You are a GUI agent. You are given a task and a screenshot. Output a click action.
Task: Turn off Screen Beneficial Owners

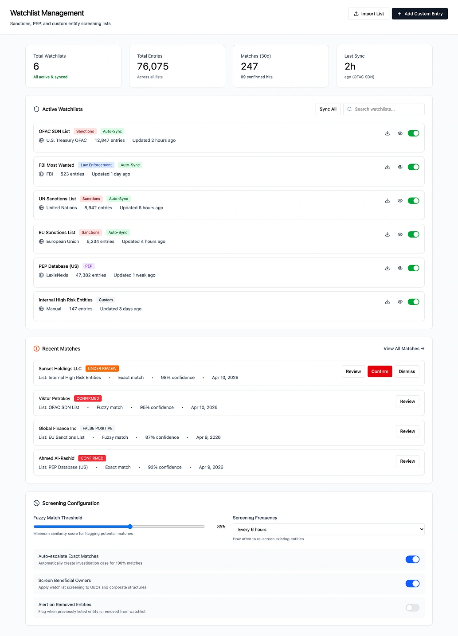[x=412, y=583]
